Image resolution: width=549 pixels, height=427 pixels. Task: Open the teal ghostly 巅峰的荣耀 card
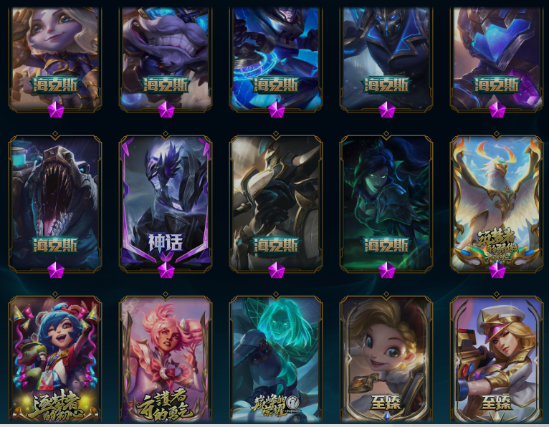coord(276,359)
